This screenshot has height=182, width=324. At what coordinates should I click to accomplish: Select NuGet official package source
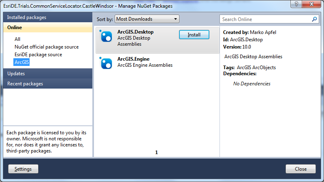47,47
